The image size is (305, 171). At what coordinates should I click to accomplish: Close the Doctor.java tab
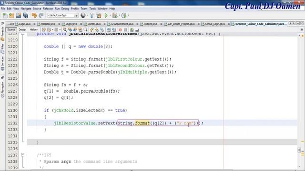coord(104,24)
